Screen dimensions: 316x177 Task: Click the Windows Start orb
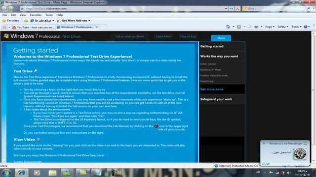coord(6,173)
